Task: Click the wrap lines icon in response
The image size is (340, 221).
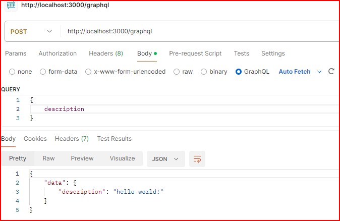Action: [x=197, y=159]
